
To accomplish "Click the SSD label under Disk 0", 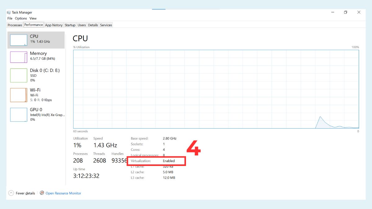I will click(x=33, y=76).
